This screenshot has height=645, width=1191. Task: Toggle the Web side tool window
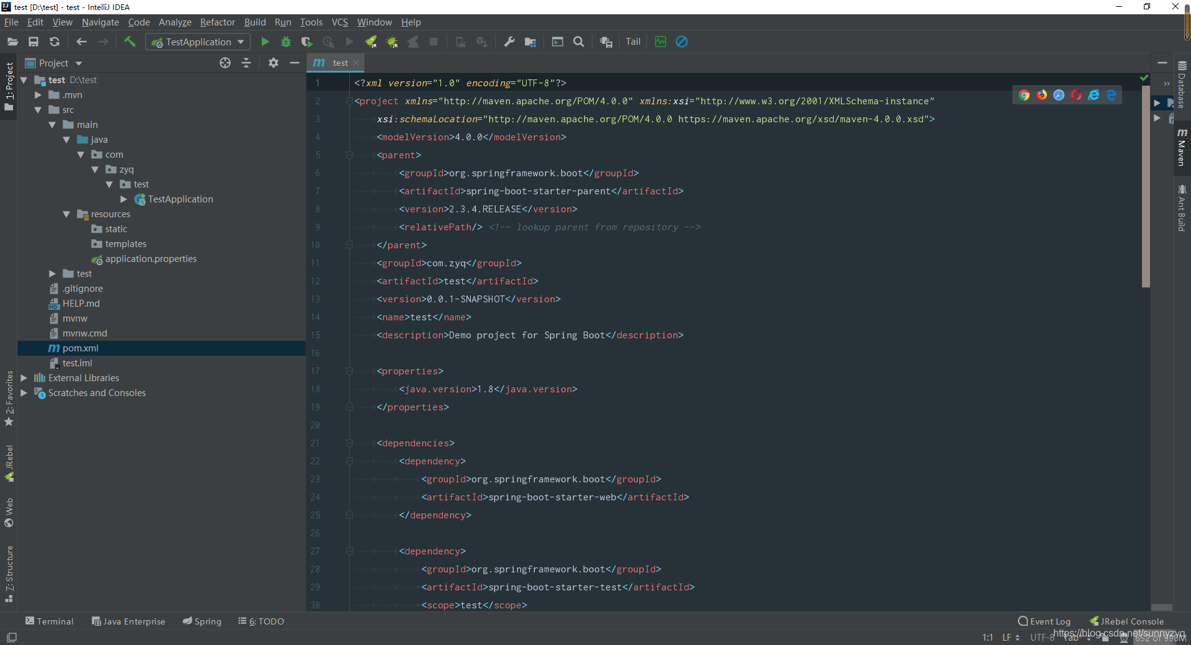coord(9,512)
